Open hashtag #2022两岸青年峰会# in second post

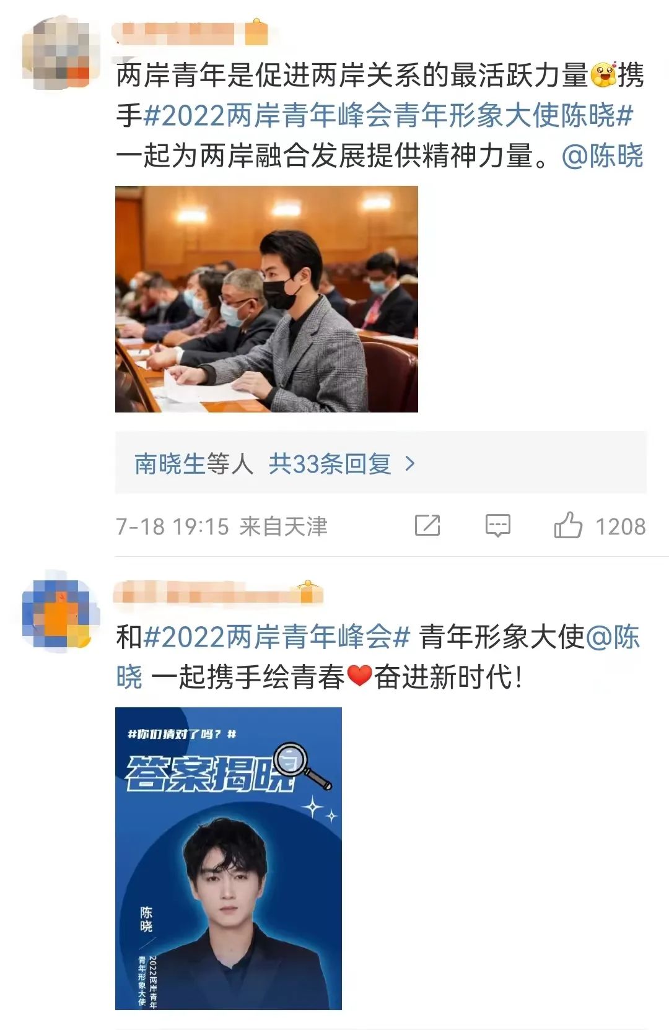277,637
